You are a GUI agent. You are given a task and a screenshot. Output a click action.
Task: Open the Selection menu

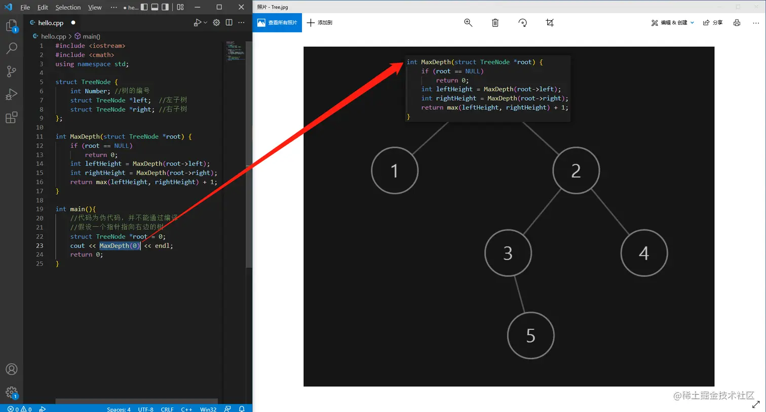(68, 8)
